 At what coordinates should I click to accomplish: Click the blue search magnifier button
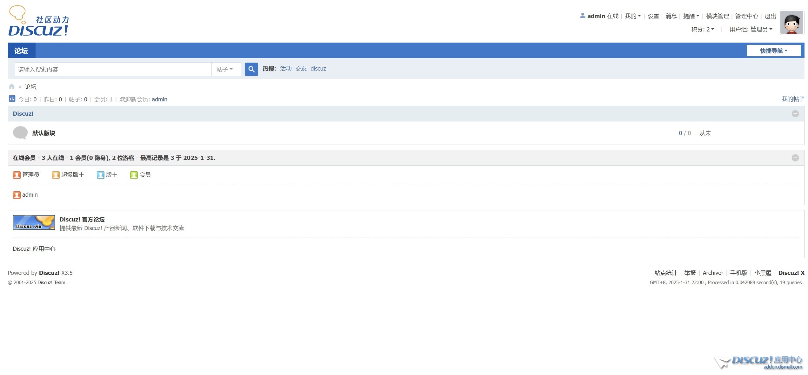(x=251, y=69)
